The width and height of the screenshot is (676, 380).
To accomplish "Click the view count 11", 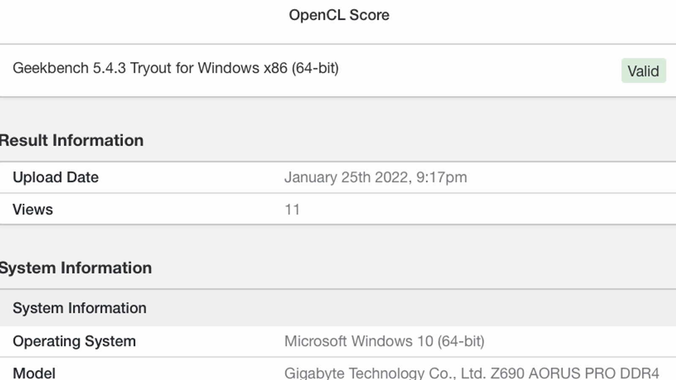I will [x=292, y=209].
